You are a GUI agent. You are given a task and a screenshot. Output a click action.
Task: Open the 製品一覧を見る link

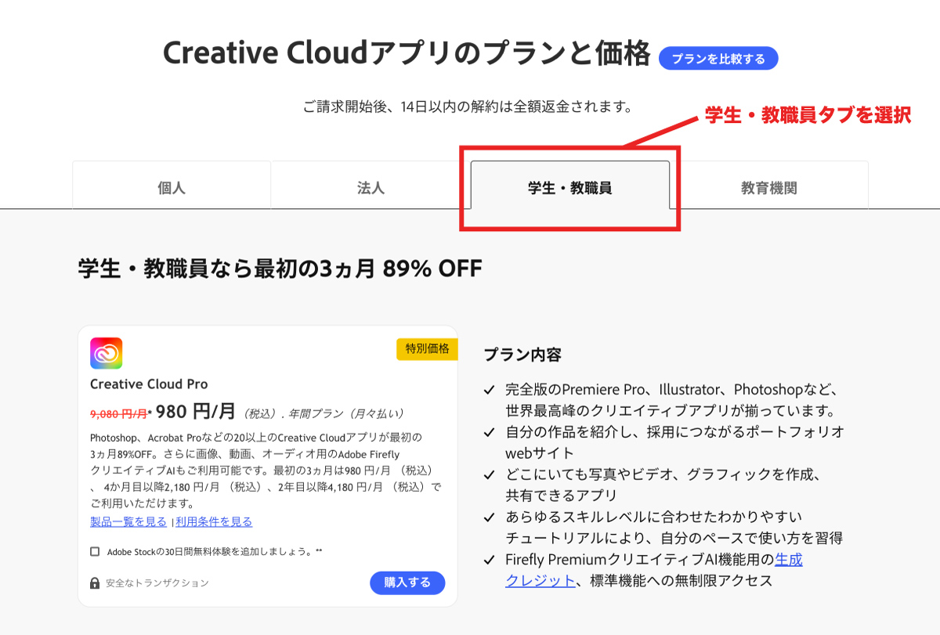[128, 521]
